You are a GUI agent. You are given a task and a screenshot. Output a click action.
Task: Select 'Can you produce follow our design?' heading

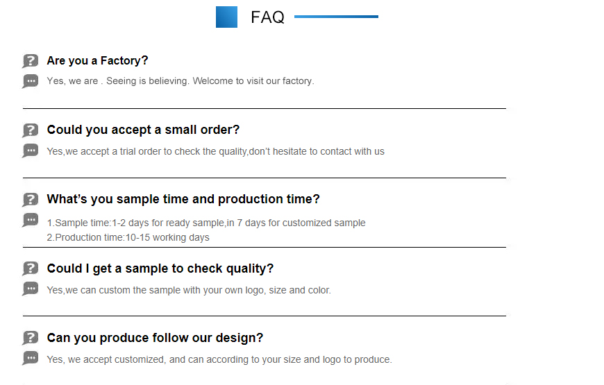[155, 338]
